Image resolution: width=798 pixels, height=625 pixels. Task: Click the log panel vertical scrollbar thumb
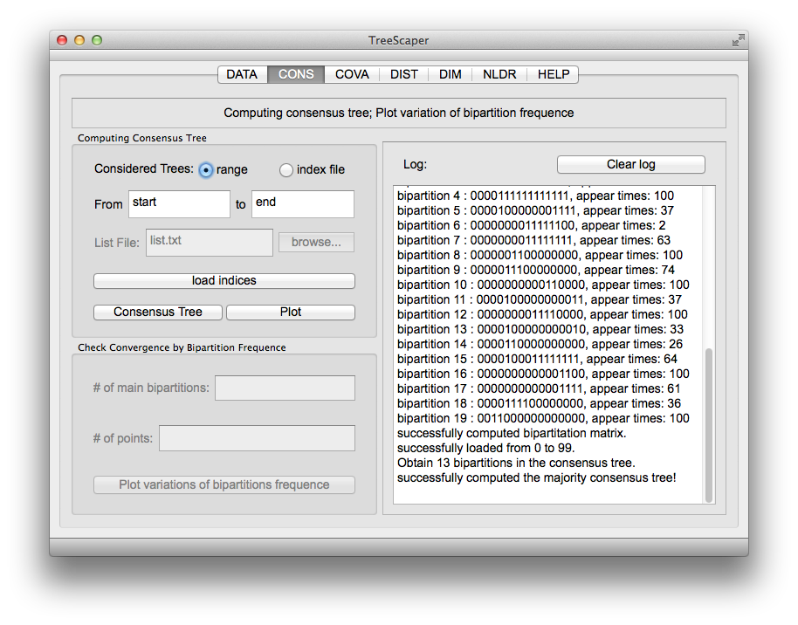click(x=708, y=425)
